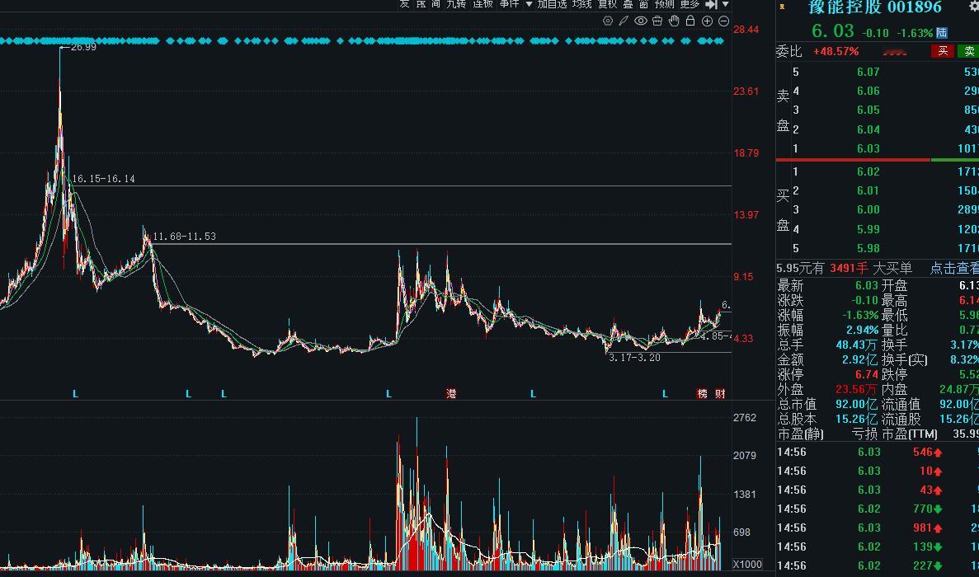Screen dimensions: 979x577
Task: Select the hand pan tool
Action: [x=674, y=21]
